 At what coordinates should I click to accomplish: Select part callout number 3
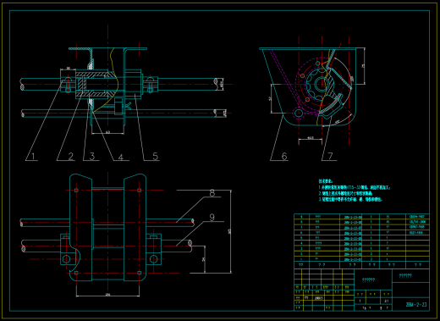(x=92, y=156)
